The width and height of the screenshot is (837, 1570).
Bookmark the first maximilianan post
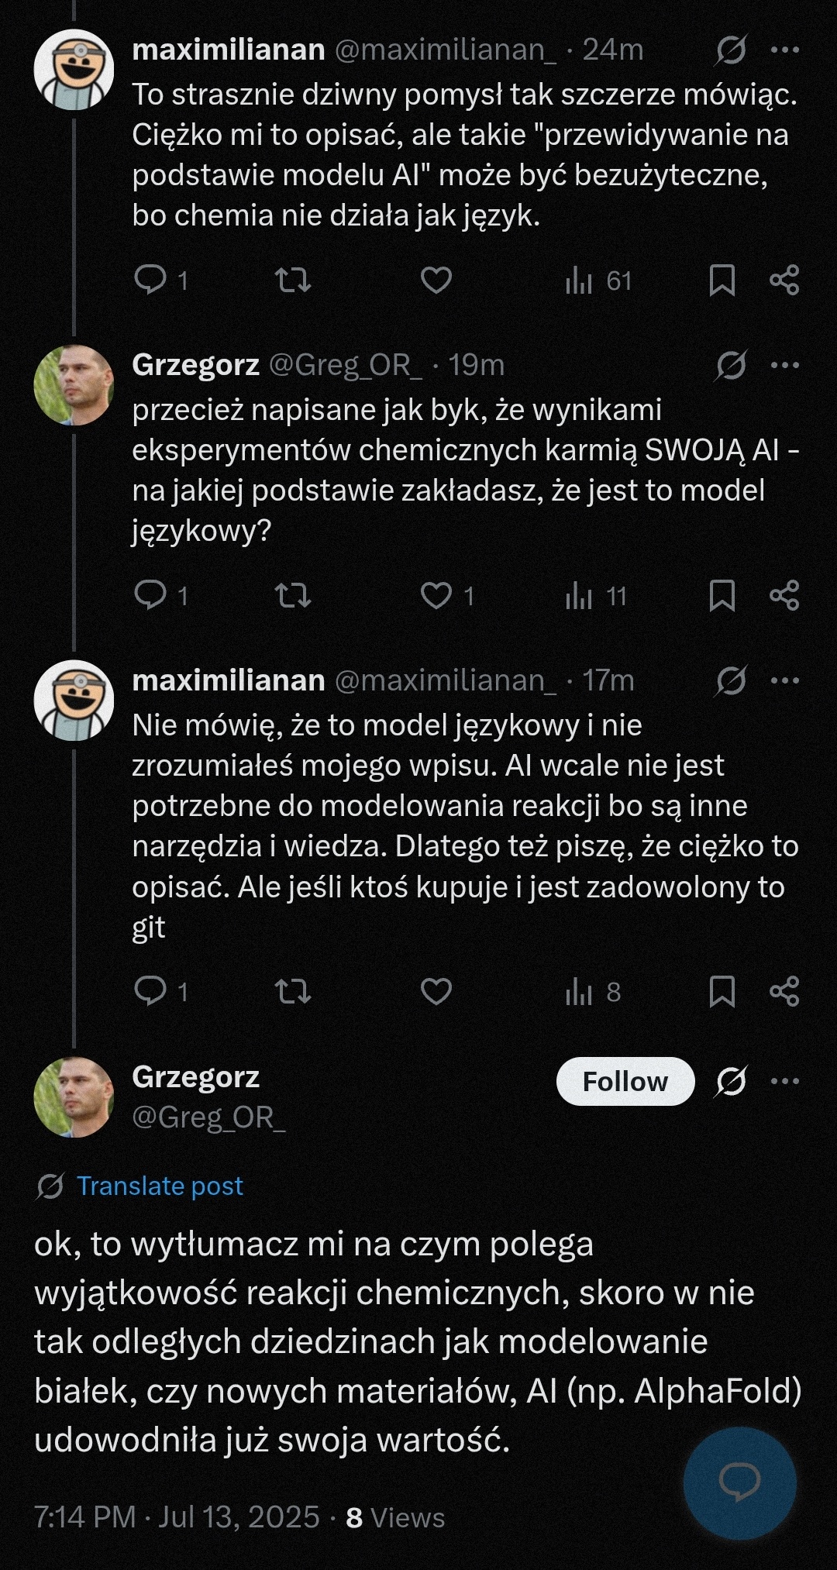(722, 280)
